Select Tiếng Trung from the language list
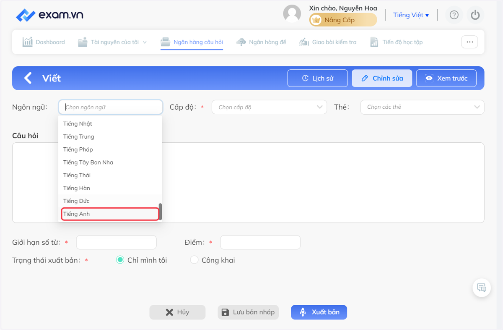The width and height of the screenshot is (503, 330). (x=110, y=136)
